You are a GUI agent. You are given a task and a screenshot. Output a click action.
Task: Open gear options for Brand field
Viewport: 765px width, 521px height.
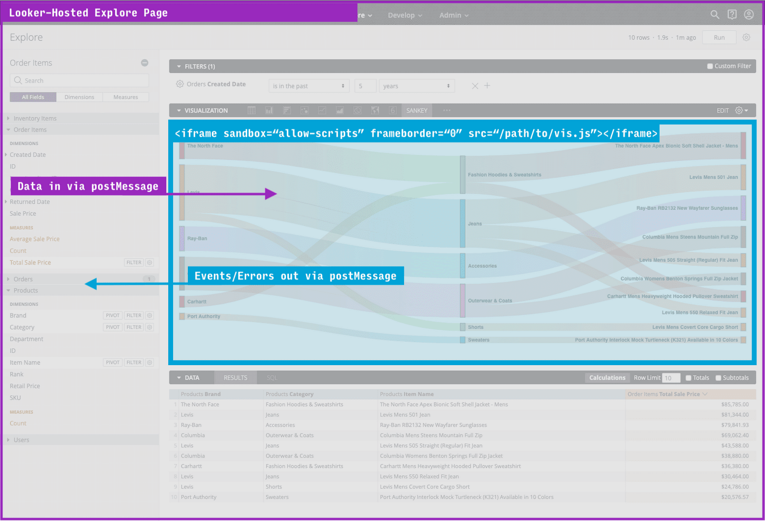pyautogui.click(x=150, y=315)
